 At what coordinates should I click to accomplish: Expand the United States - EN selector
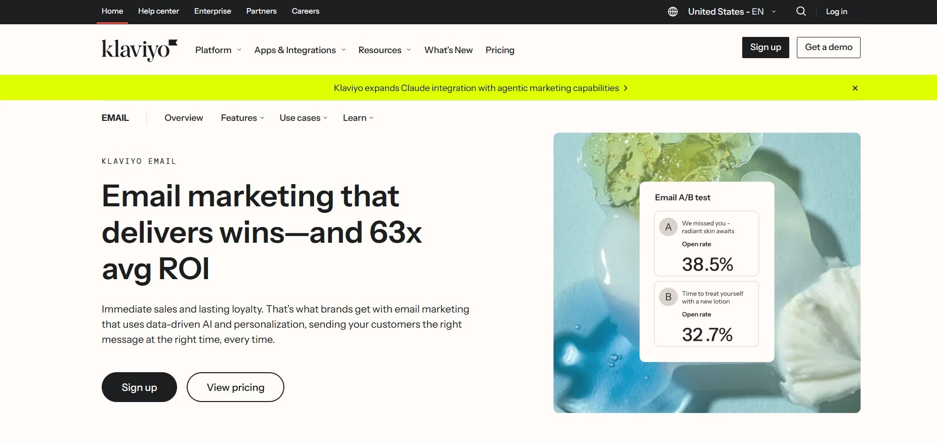coord(732,12)
